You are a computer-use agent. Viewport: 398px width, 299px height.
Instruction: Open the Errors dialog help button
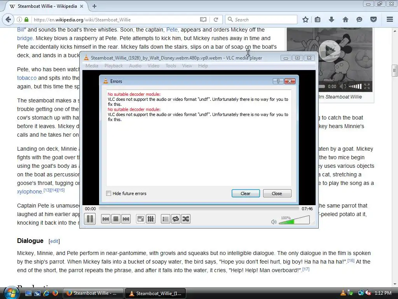click(x=278, y=81)
